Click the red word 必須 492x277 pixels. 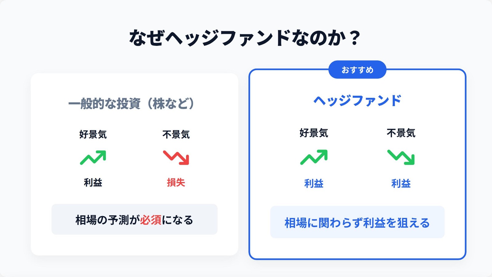pyautogui.click(x=151, y=220)
